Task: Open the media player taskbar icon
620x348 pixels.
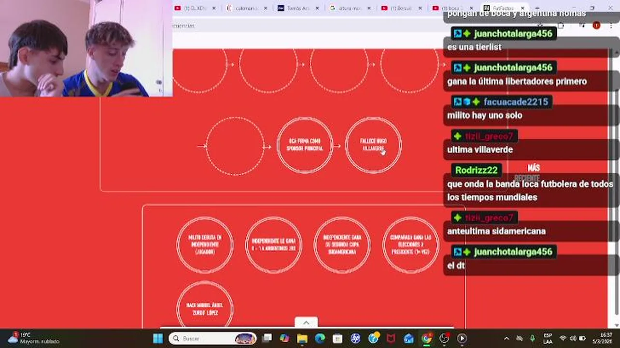Action: 462,338
